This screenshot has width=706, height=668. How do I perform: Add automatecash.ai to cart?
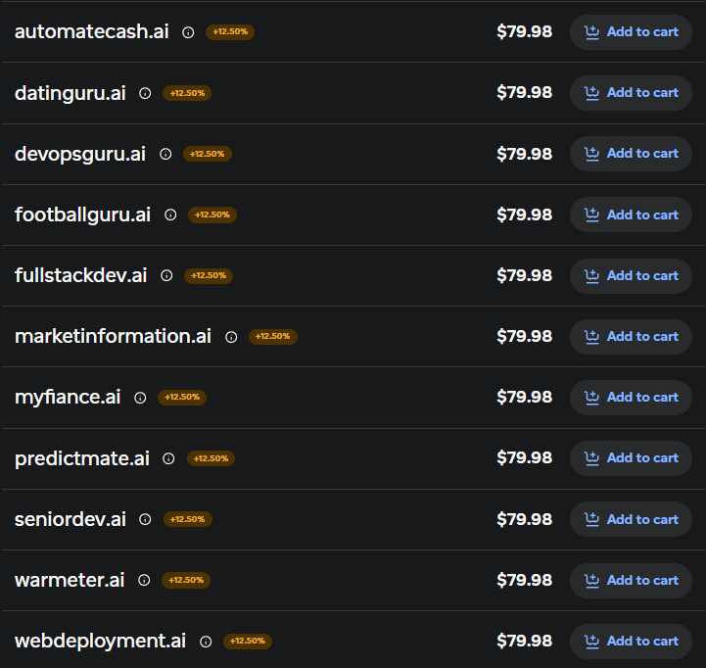tap(631, 32)
